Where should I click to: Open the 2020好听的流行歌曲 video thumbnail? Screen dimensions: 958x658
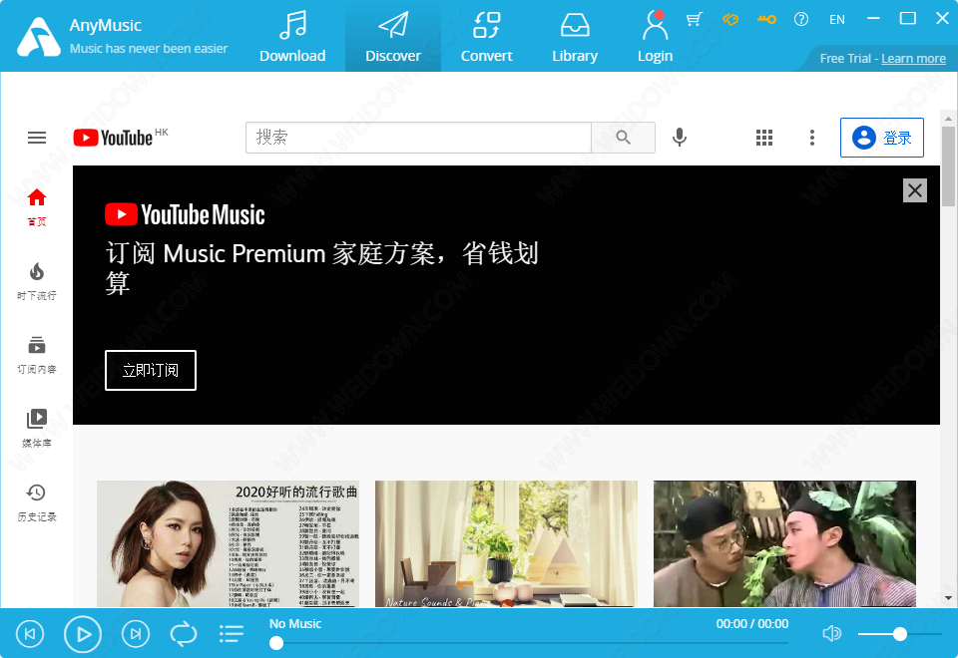228,543
